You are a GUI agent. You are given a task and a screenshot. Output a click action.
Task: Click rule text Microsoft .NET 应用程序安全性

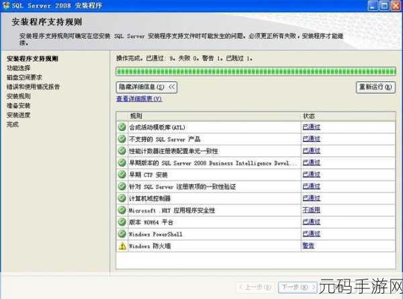click(x=172, y=210)
